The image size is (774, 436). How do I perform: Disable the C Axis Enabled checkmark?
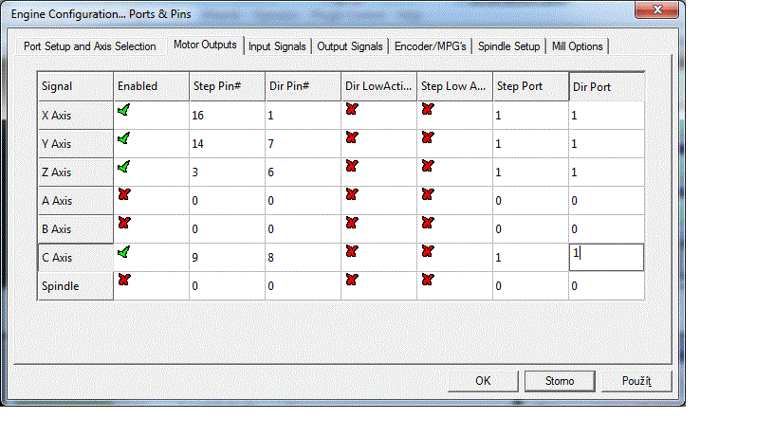point(124,252)
